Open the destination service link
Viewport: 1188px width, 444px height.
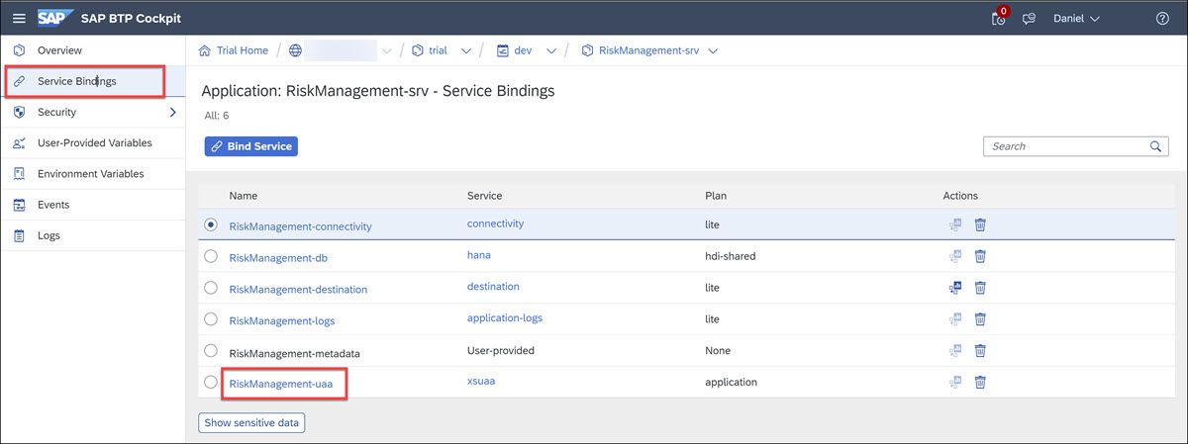pos(493,287)
